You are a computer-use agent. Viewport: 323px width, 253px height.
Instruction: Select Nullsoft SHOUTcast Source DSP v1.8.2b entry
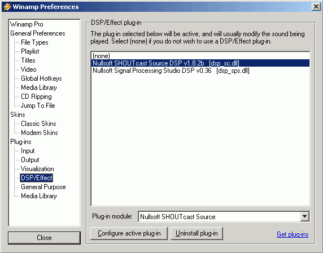[200, 63]
